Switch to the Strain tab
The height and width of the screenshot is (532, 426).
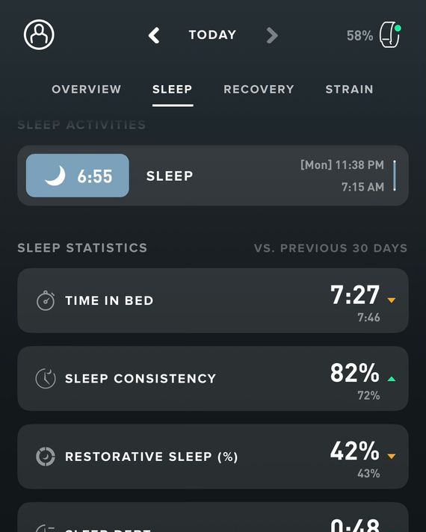point(350,89)
